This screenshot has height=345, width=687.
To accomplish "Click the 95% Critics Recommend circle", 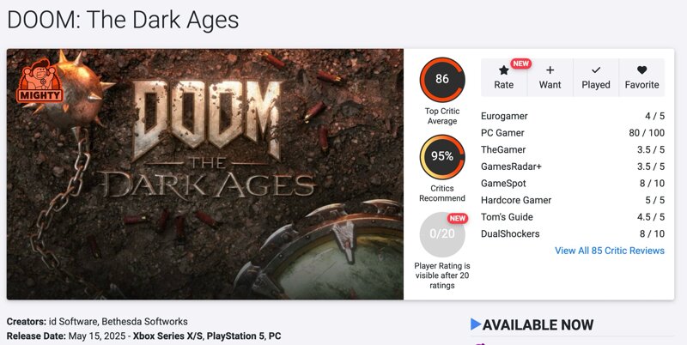I will (x=442, y=156).
